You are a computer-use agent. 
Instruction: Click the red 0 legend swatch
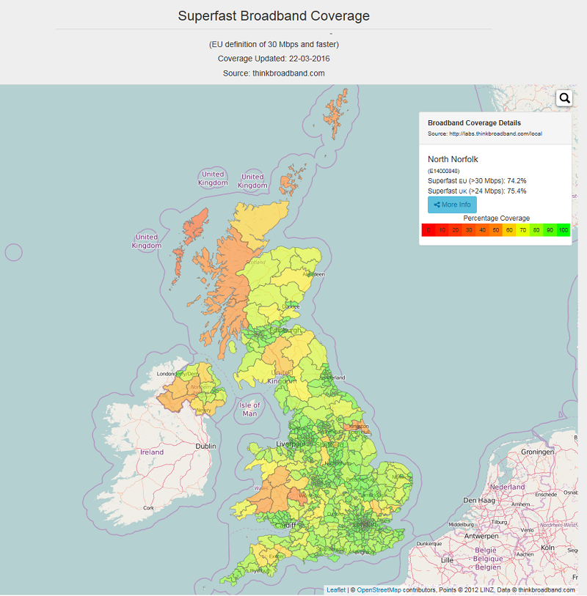tap(429, 230)
